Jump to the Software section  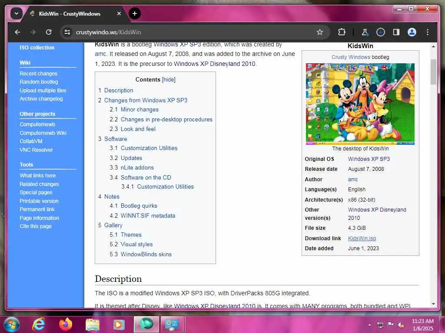click(x=116, y=139)
